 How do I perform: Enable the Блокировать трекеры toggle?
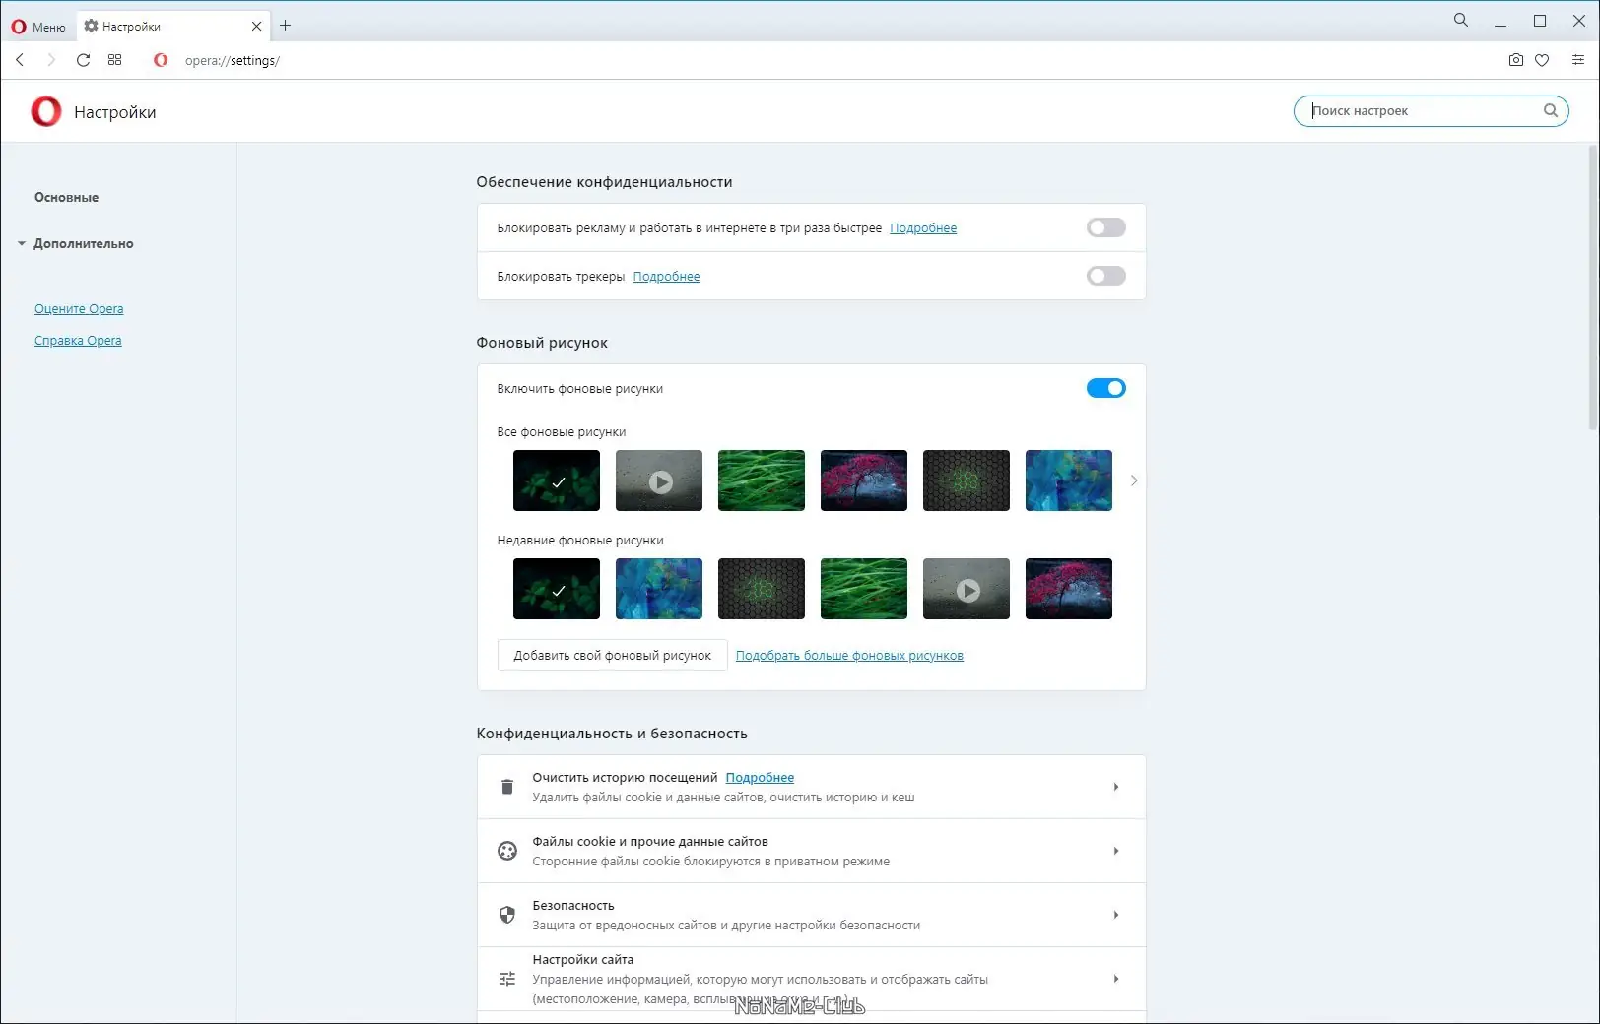pos(1105,277)
